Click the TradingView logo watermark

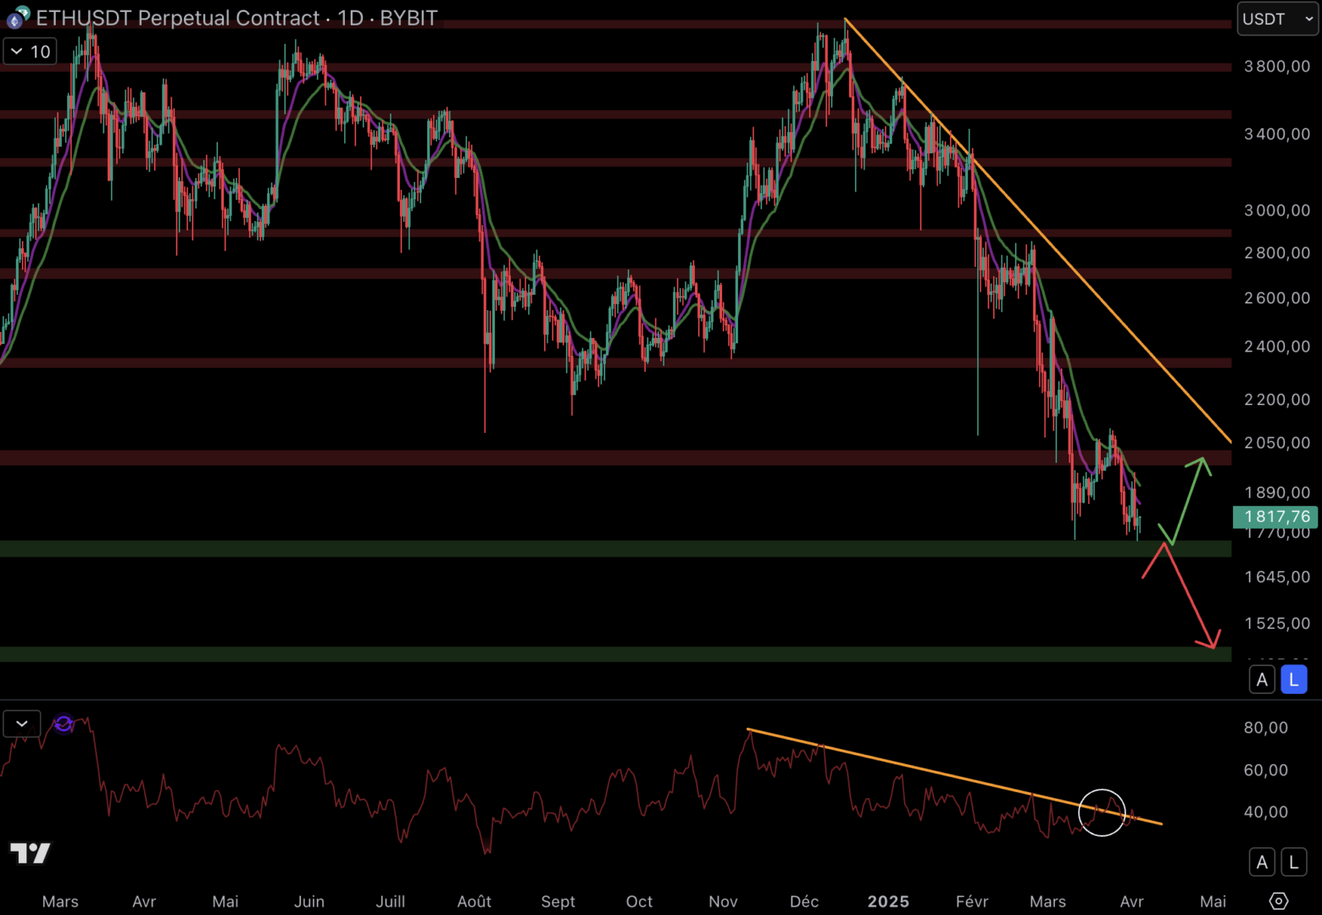pyautogui.click(x=31, y=852)
